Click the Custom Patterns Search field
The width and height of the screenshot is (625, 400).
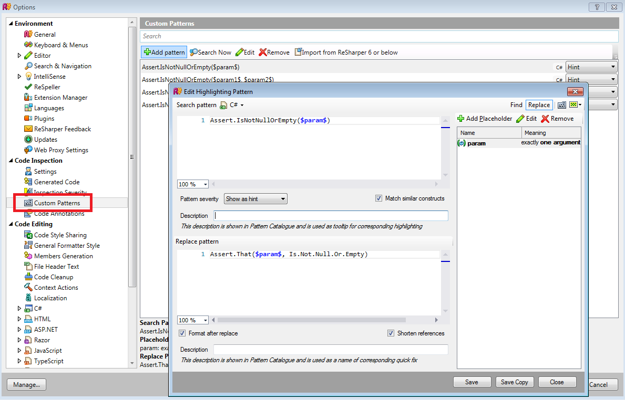click(x=378, y=36)
